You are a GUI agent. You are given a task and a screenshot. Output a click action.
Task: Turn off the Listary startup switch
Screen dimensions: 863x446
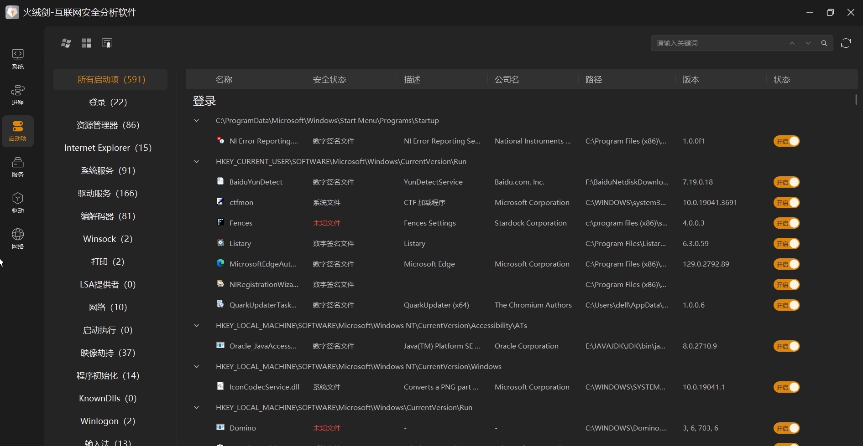point(786,244)
